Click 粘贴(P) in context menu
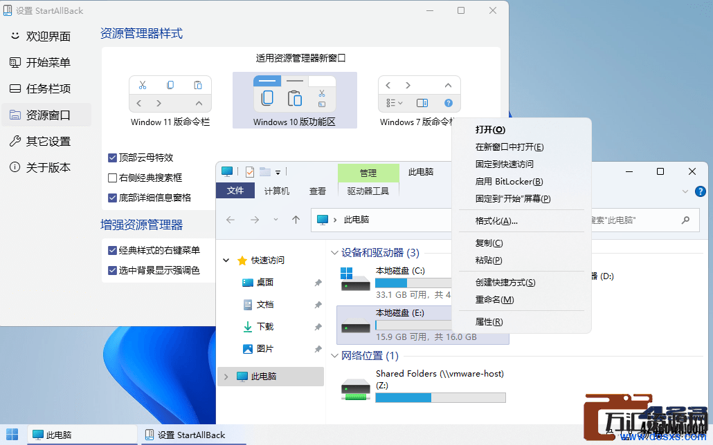This screenshot has height=445, width=713. [521, 261]
